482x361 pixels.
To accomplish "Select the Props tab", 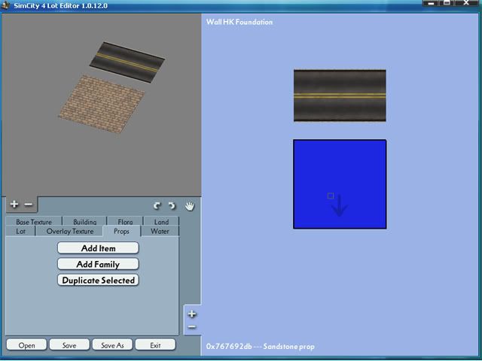I will click(121, 231).
